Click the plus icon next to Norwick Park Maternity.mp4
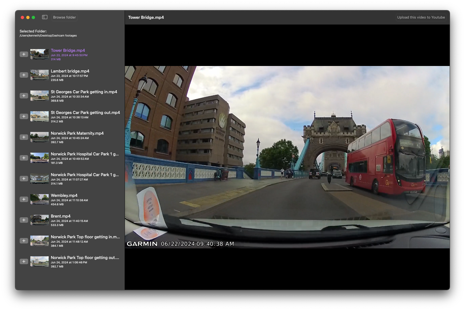The width and height of the screenshot is (465, 310). (24, 137)
